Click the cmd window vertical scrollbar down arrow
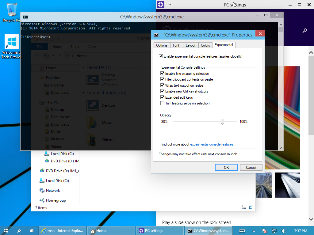The image size is (314, 235). 281,148
